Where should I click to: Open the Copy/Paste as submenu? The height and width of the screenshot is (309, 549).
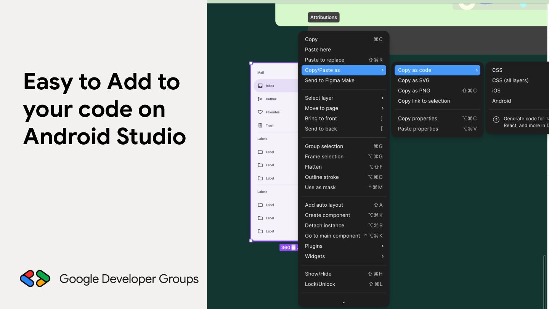coord(344,70)
